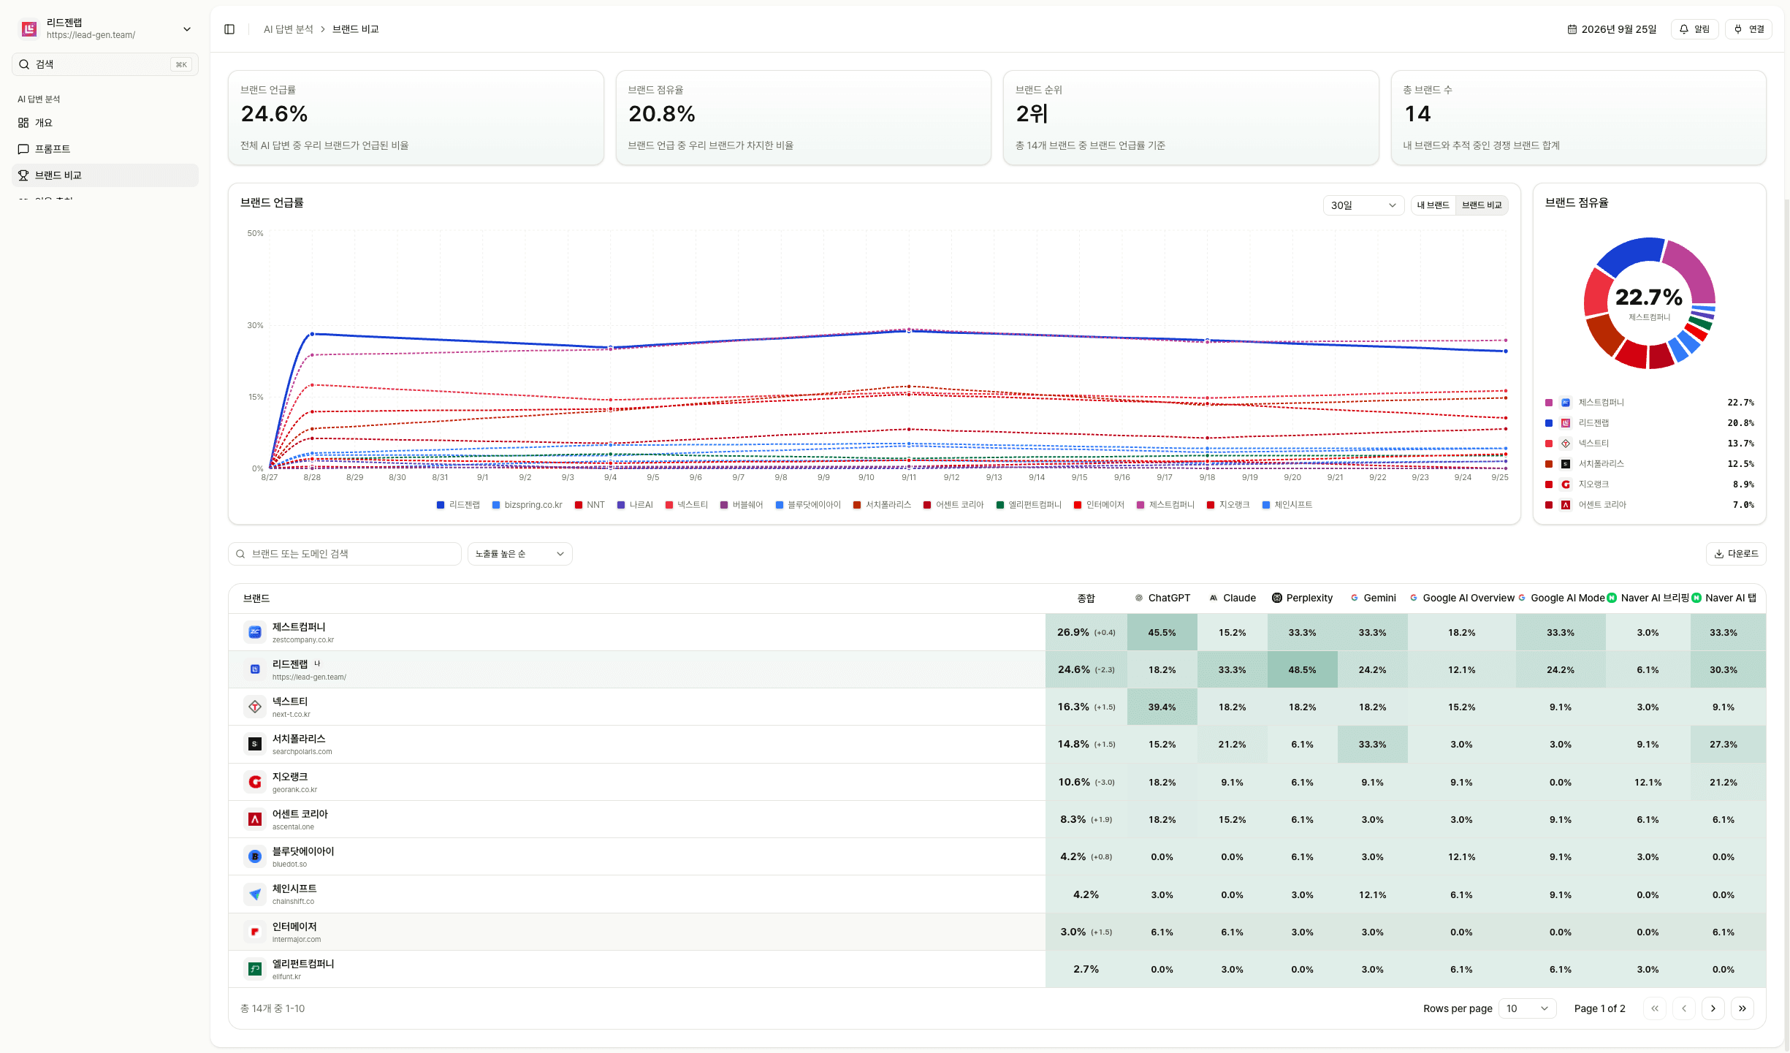
Task: Toggle 버블쉐어 series in chart legend
Action: click(x=742, y=505)
